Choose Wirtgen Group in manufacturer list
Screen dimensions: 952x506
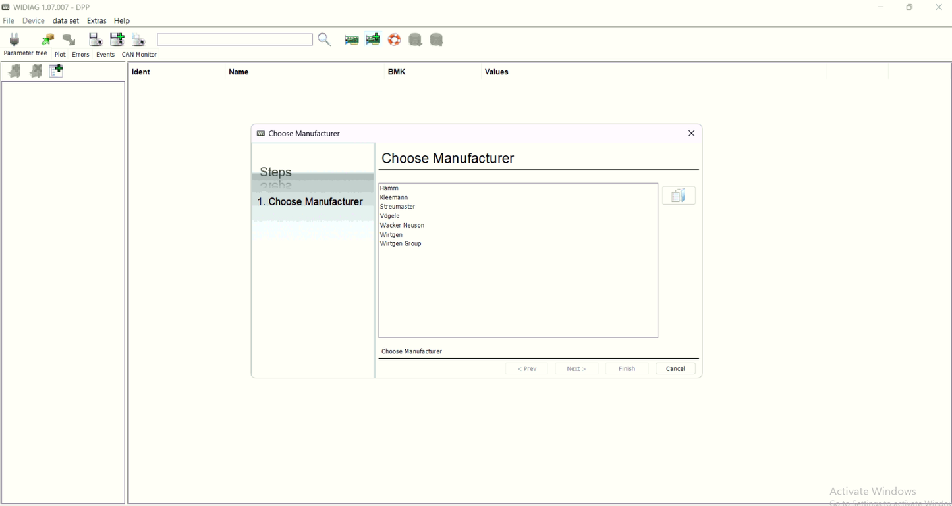401,243
